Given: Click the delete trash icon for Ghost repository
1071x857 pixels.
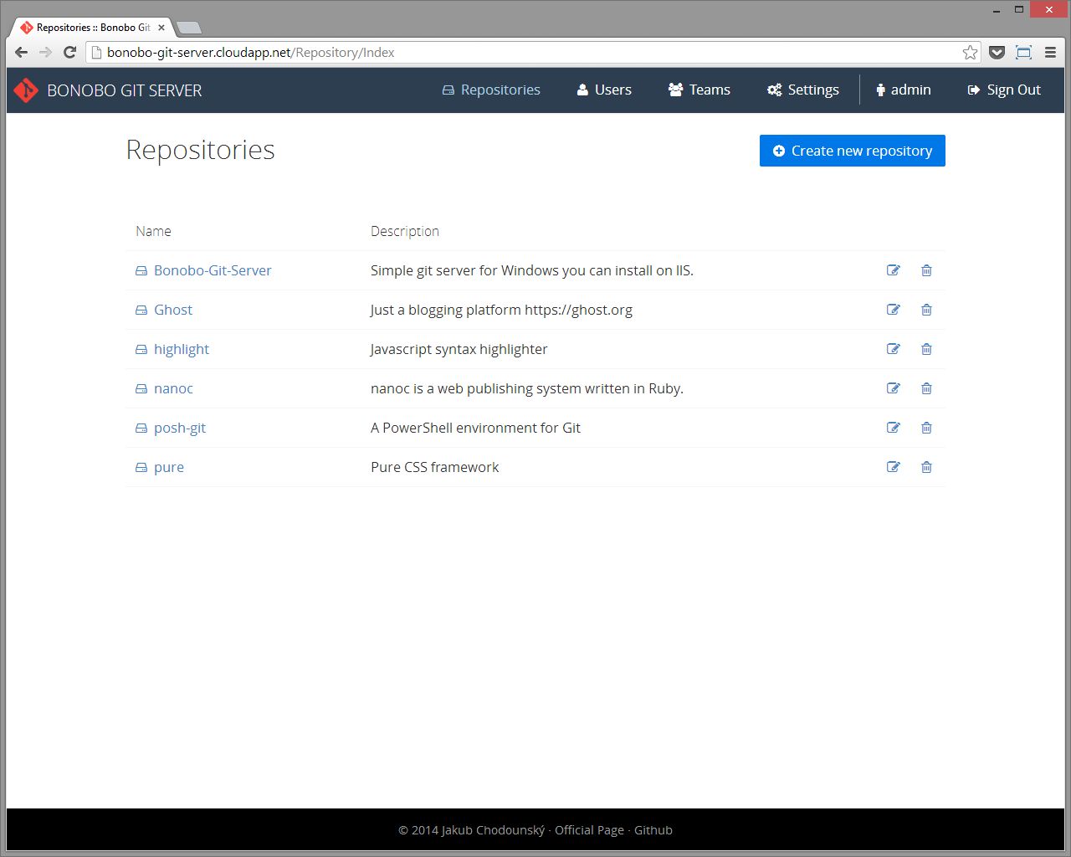Looking at the screenshot, I should [x=926, y=310].
